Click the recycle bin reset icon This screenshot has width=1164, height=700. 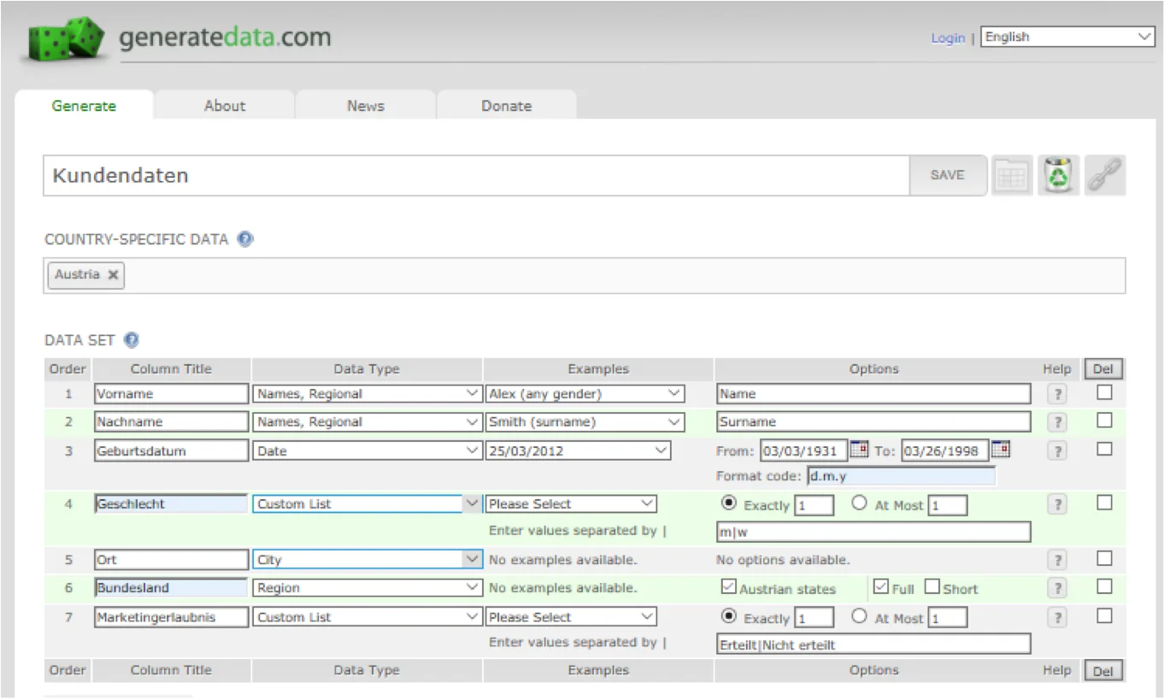(x=1059, y=176)
